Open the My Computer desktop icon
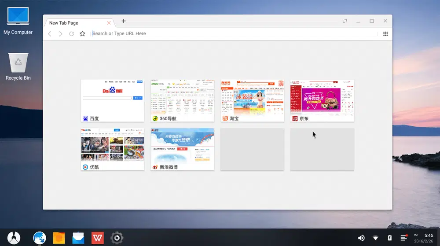Image resolution: width=440 pixels, height=246 pixels. (x=18, y=21)
